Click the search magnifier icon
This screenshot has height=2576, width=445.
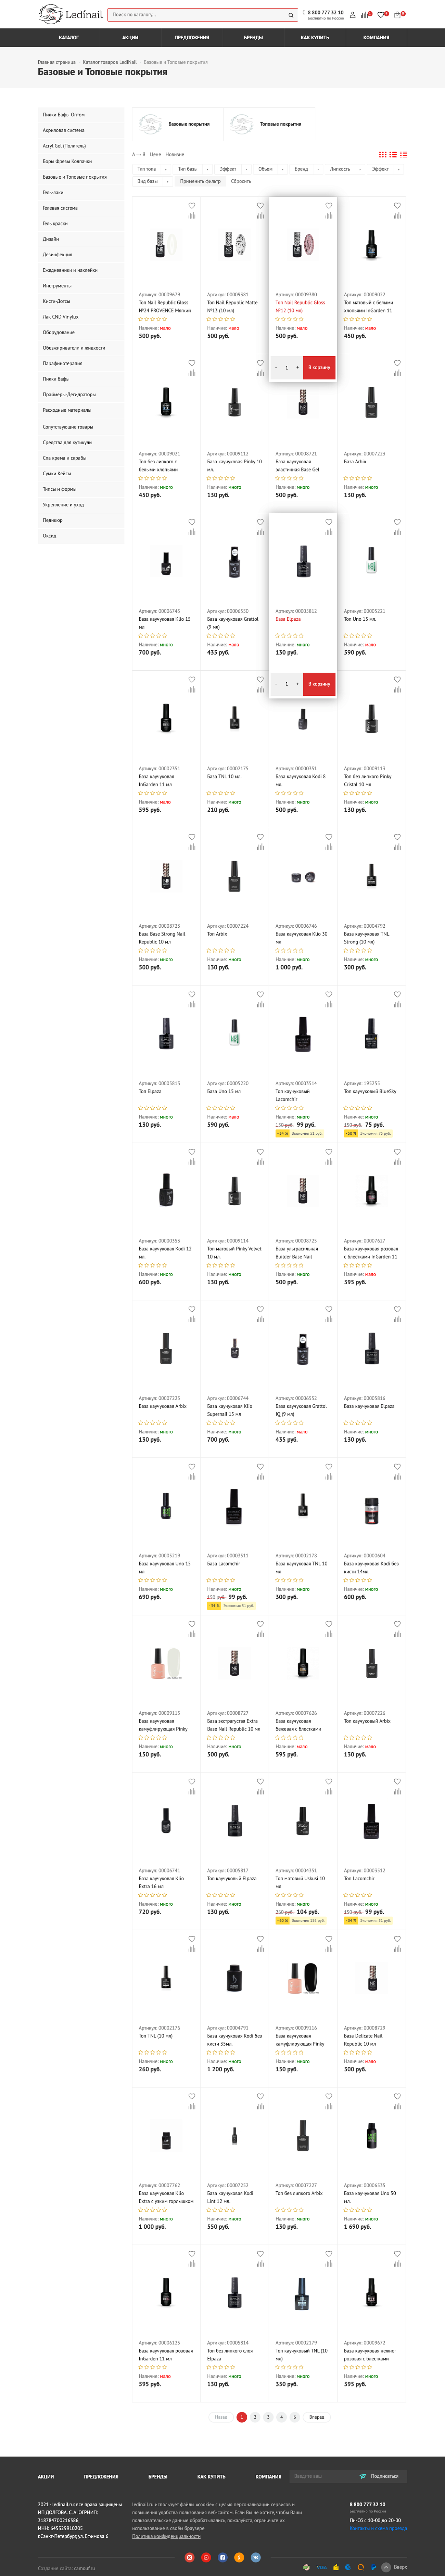click(291, 15)
